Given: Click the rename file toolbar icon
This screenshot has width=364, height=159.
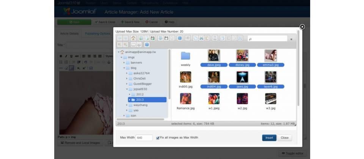Looking at the screenshot, I should pos(228,38).
